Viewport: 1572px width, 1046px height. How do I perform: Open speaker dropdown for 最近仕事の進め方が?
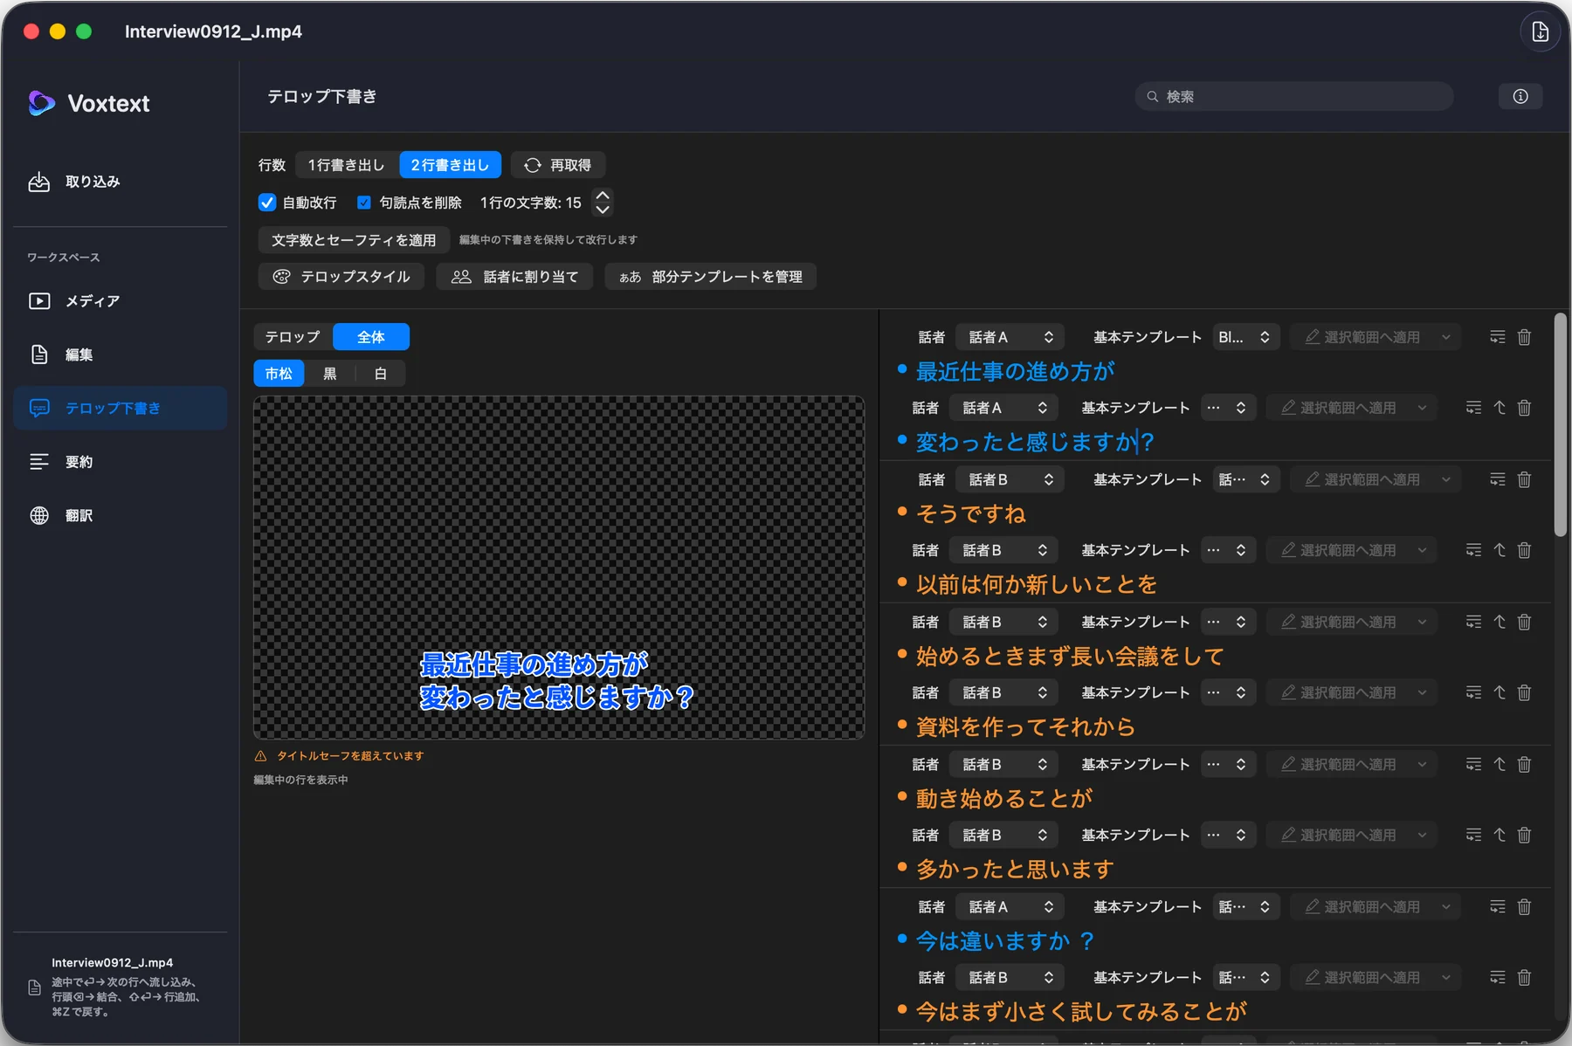(x=1010, y=337)
